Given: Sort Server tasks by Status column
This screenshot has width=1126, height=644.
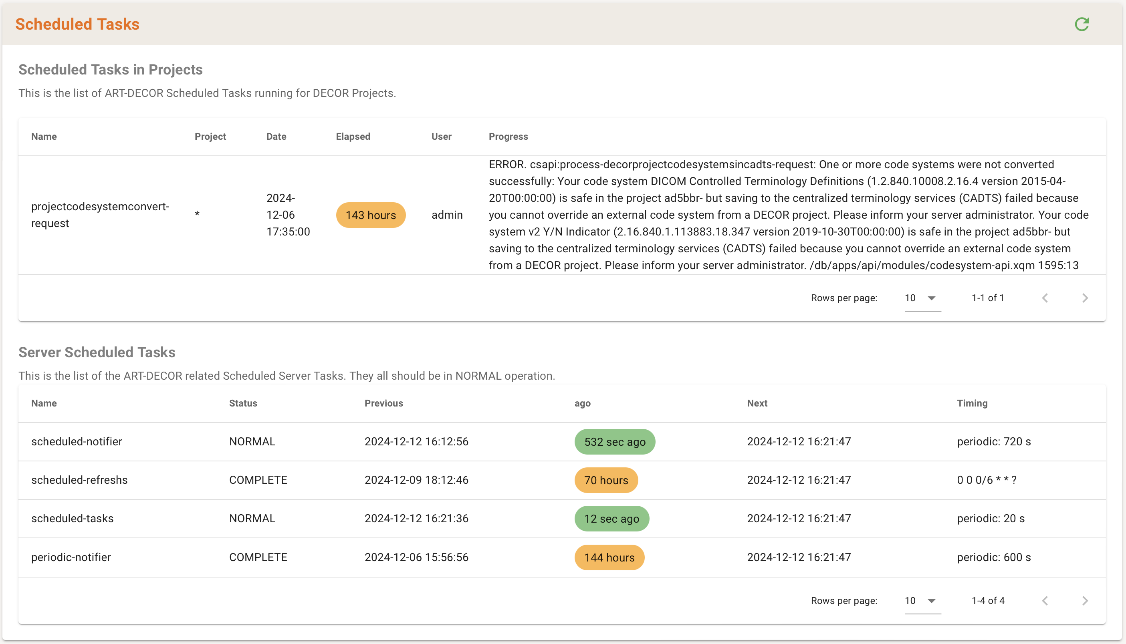Looking at the screenshot, I should pos(243,403).
